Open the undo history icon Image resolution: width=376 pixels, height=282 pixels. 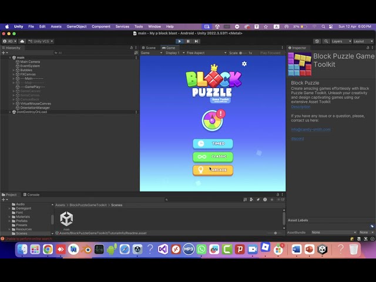coord(317,41)
